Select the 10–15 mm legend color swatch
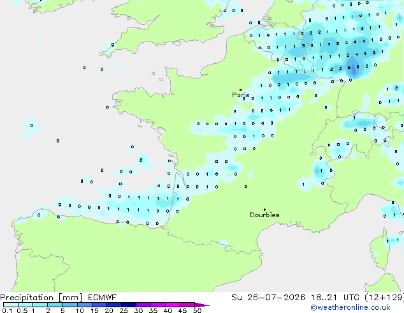 point(84,305)
